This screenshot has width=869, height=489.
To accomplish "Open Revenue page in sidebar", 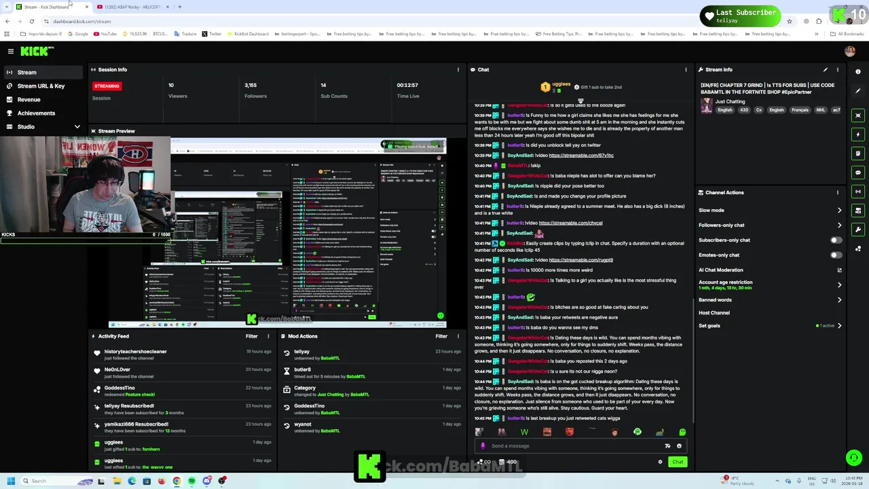I will pos(44,100).
